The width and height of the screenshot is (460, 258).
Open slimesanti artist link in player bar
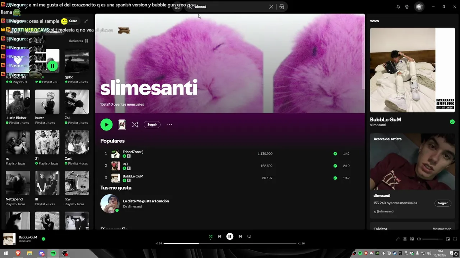click(25, 241)
